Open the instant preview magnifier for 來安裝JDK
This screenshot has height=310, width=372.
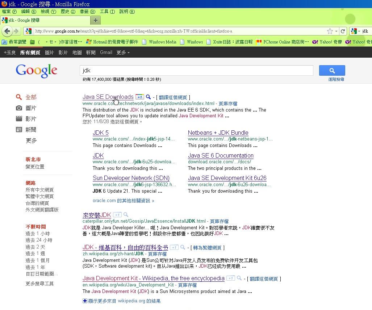point(126,215)
